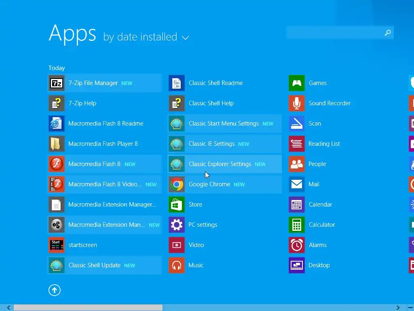
Task: Select the 'Sound Recorder' label
Action: point(330,103)
